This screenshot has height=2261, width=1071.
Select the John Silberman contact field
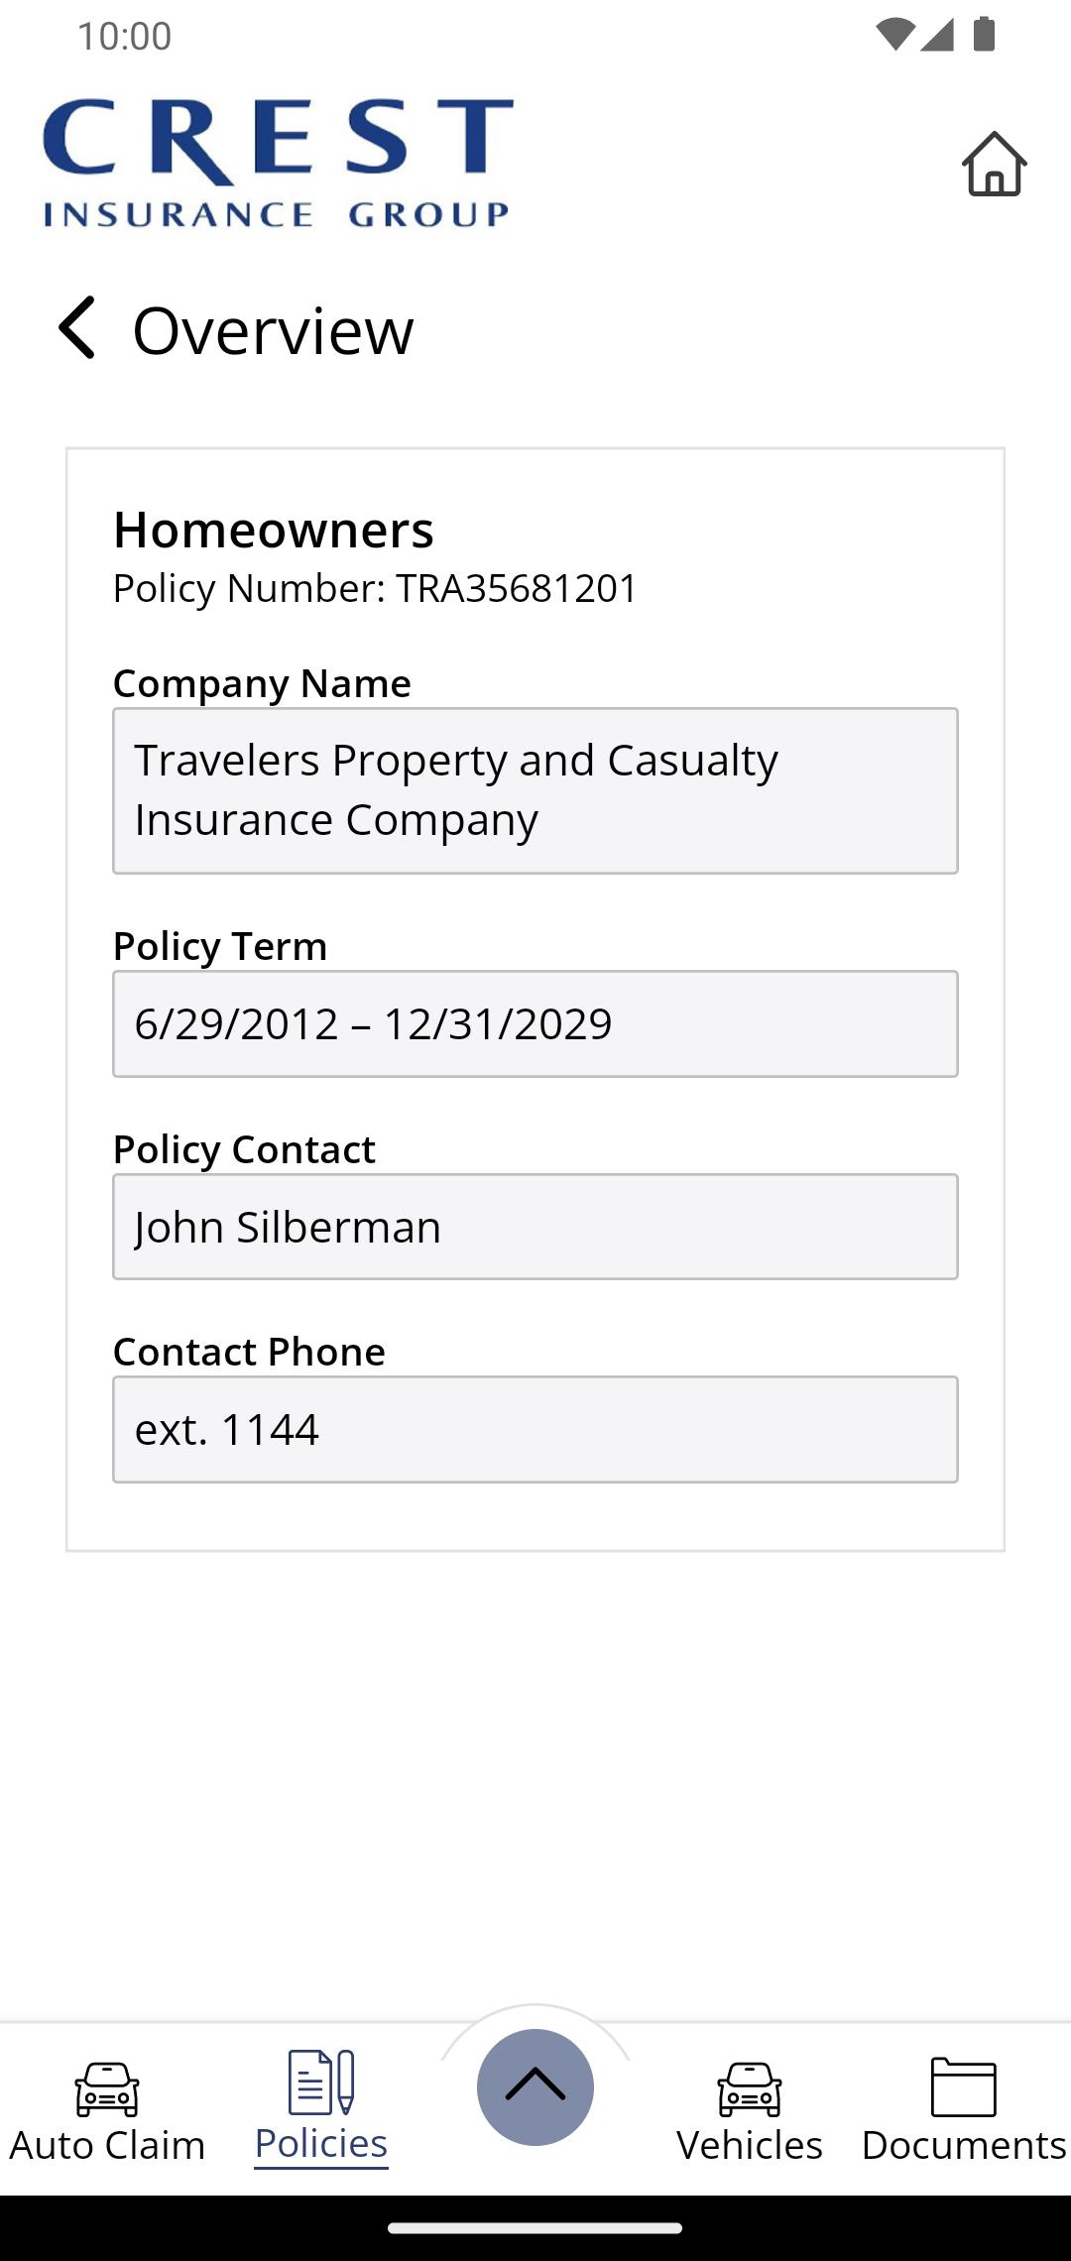pos(535,1227)
